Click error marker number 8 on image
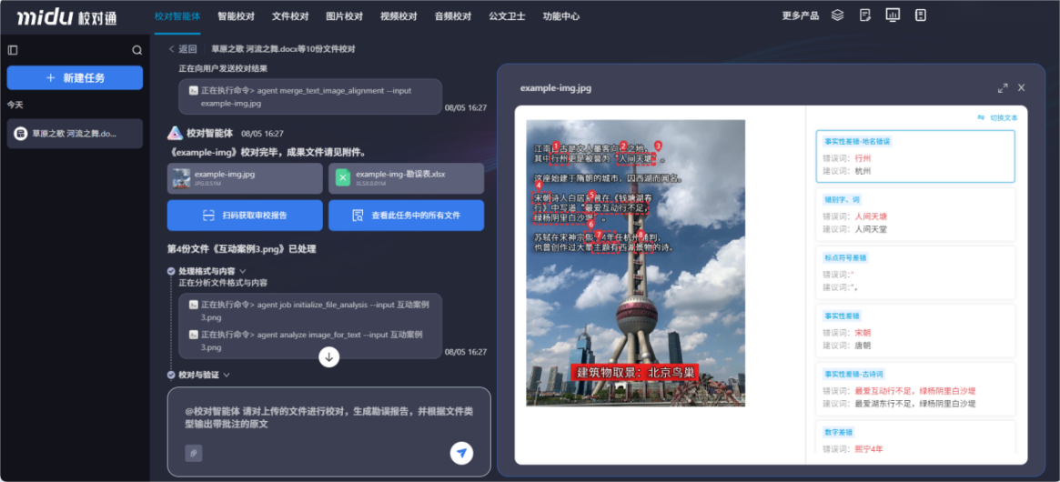The width and height of the screenshot is (1060, 482). point(641,235)
